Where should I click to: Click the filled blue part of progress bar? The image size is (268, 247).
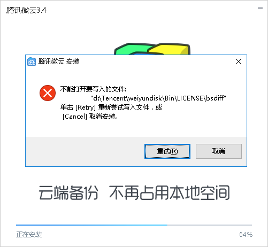coord(91,225)
